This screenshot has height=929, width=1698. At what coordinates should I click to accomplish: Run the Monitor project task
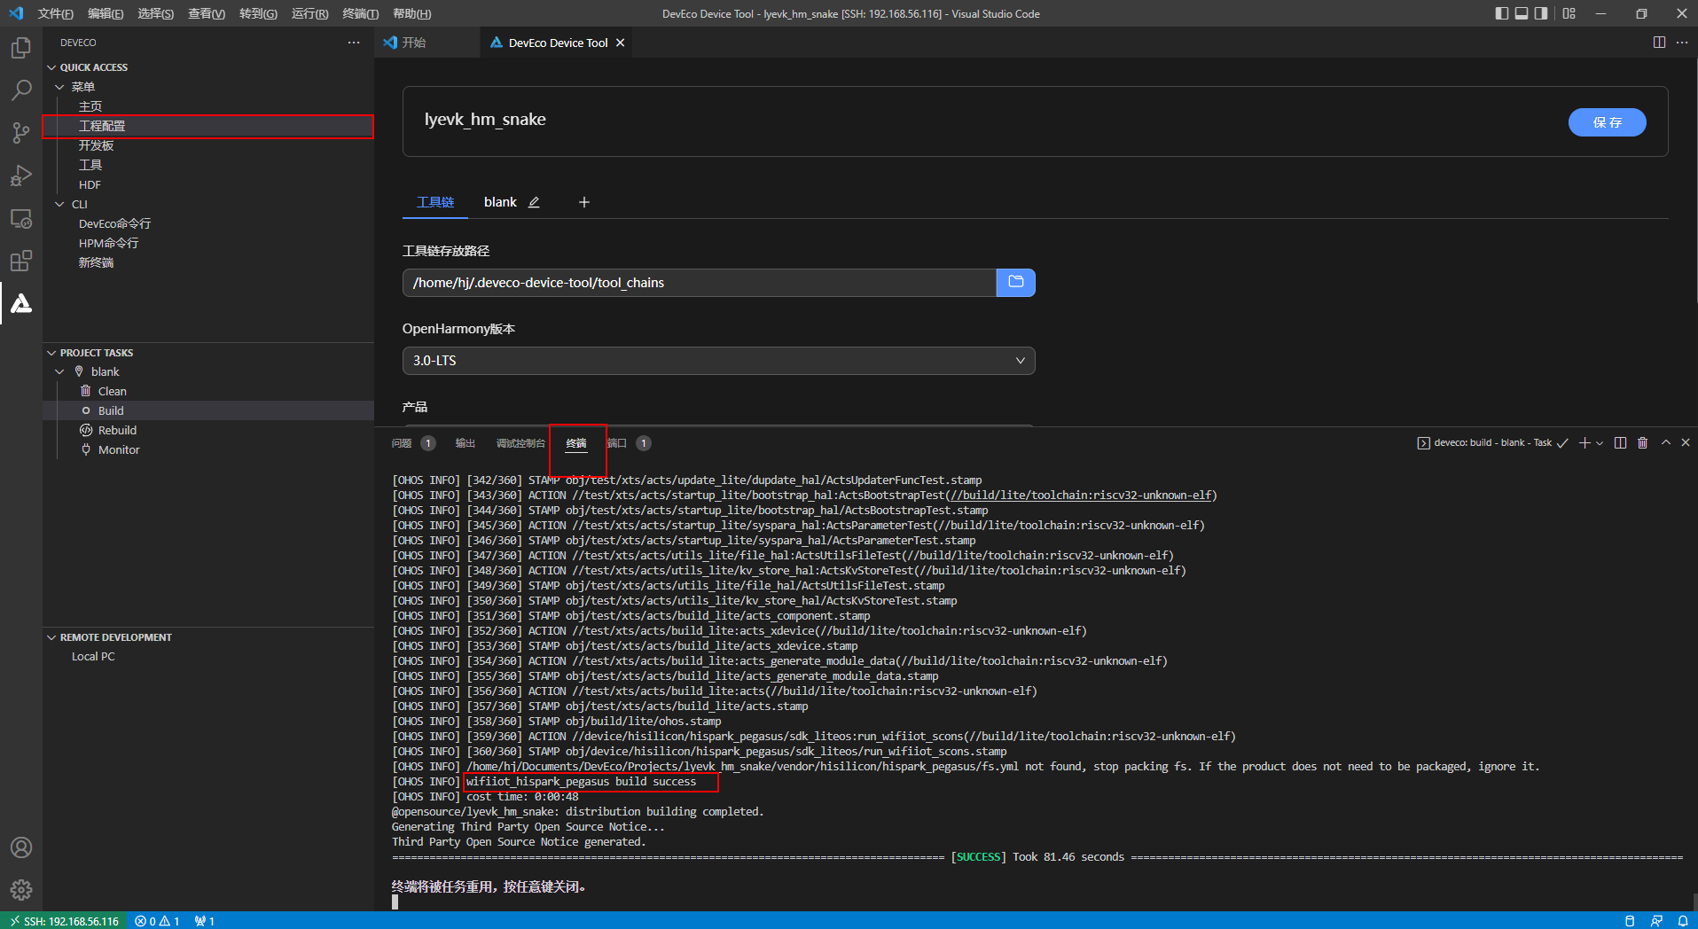[118, 449]
